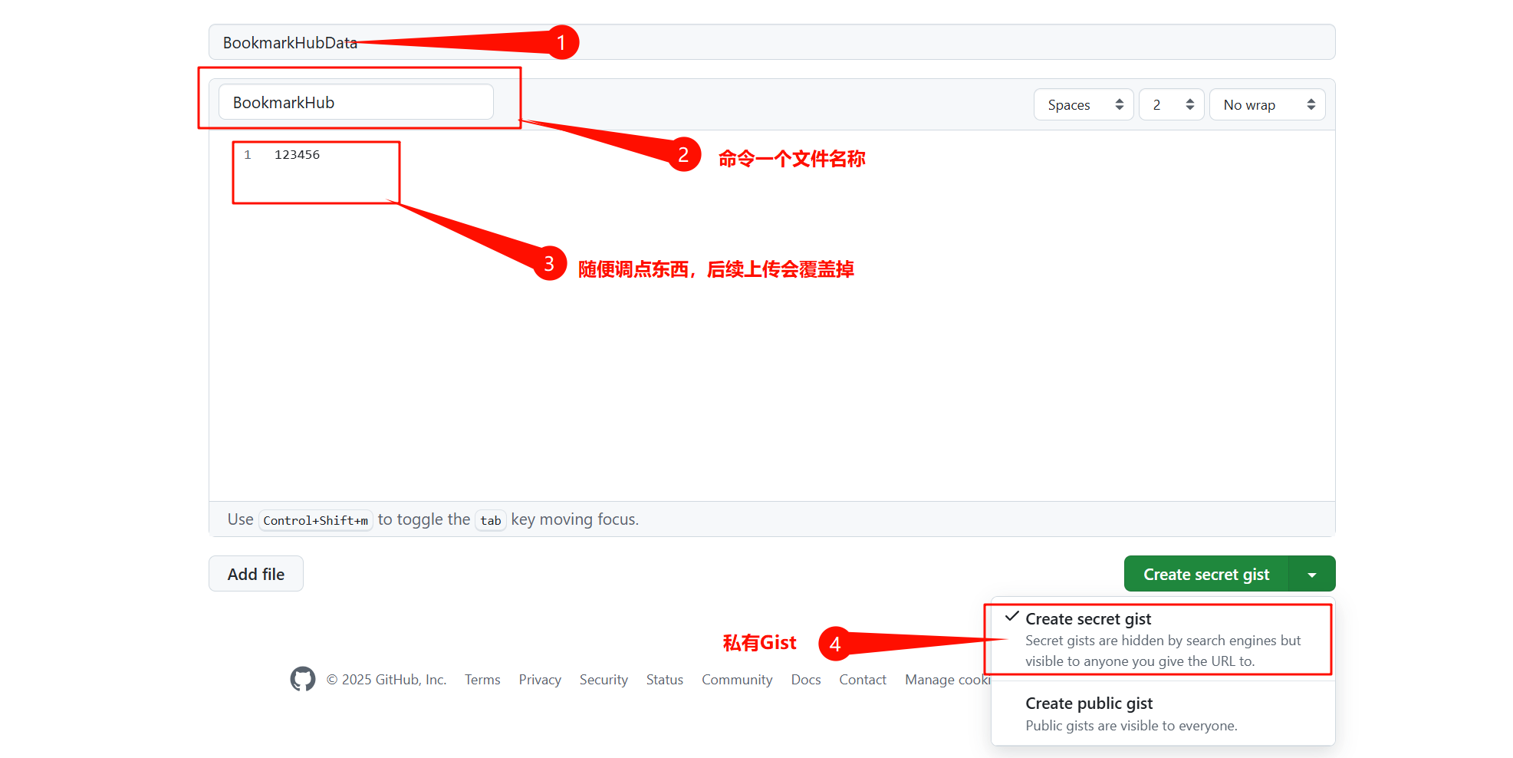
Task: Open the indent size 2 dropdown
Action: (1171, 105)
